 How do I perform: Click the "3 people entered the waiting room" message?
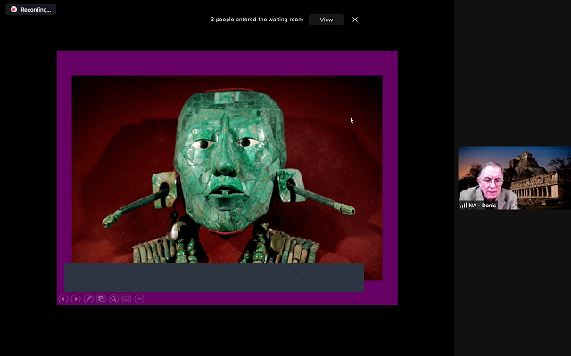coord(257,20)
